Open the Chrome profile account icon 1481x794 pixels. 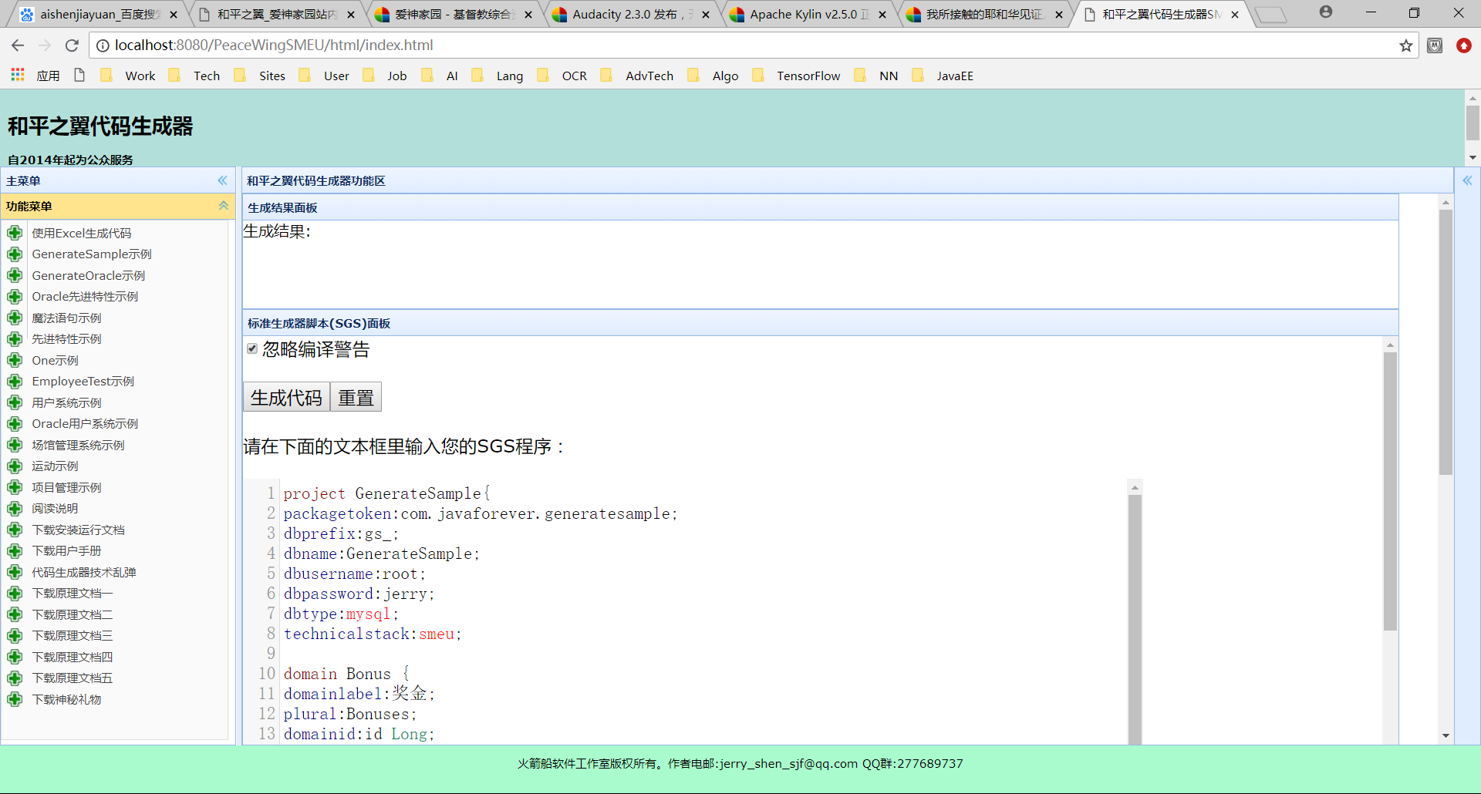coord(1325,12)
